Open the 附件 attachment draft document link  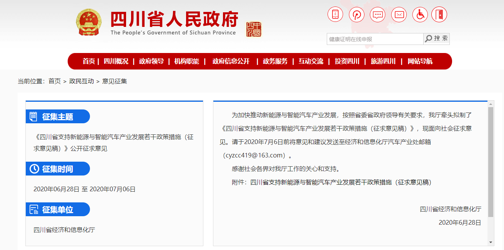(341, 182)
